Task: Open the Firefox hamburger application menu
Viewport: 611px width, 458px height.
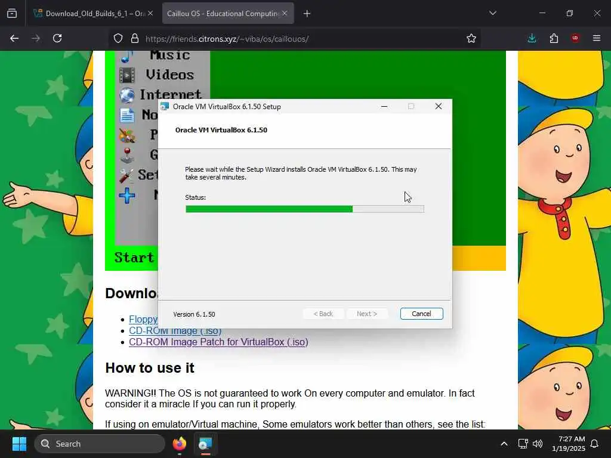Action: [x=597, y=38]
